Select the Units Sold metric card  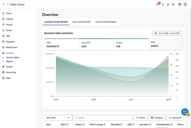(x=96, y=44)
